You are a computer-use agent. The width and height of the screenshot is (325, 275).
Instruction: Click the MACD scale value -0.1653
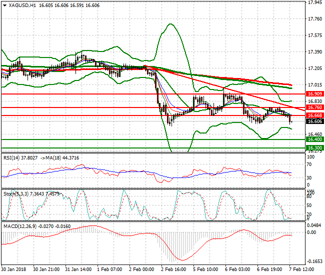pyautogui.click(x=315, y=261)
